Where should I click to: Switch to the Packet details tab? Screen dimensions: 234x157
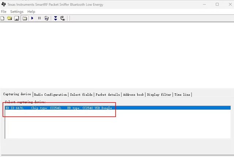point(107,95)
